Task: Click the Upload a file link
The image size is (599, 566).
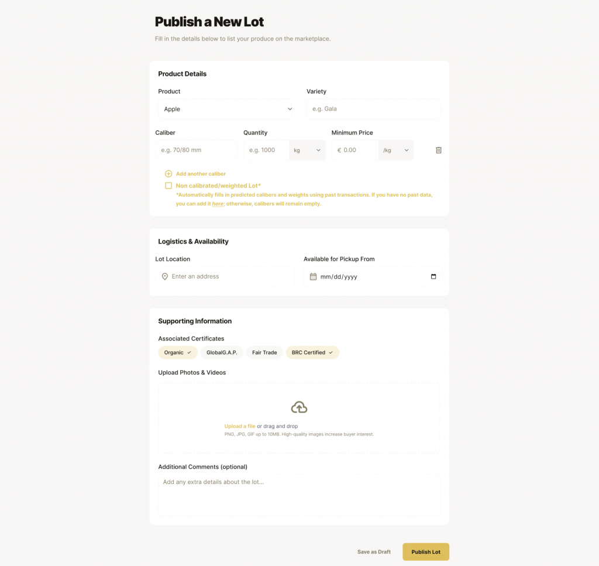Action: click(x=240, y=426)
